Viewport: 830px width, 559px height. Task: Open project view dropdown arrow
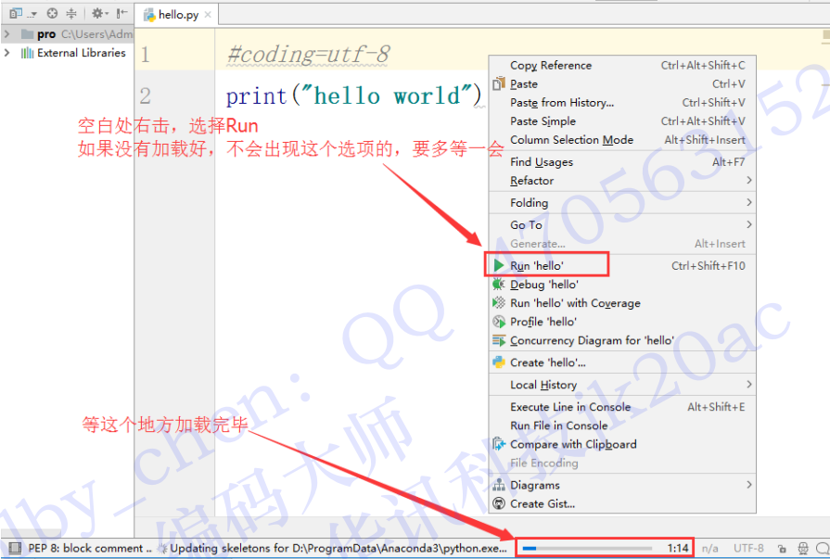click(32, 14)
